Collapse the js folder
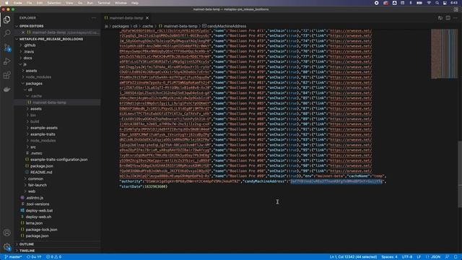 coord(25,64)
